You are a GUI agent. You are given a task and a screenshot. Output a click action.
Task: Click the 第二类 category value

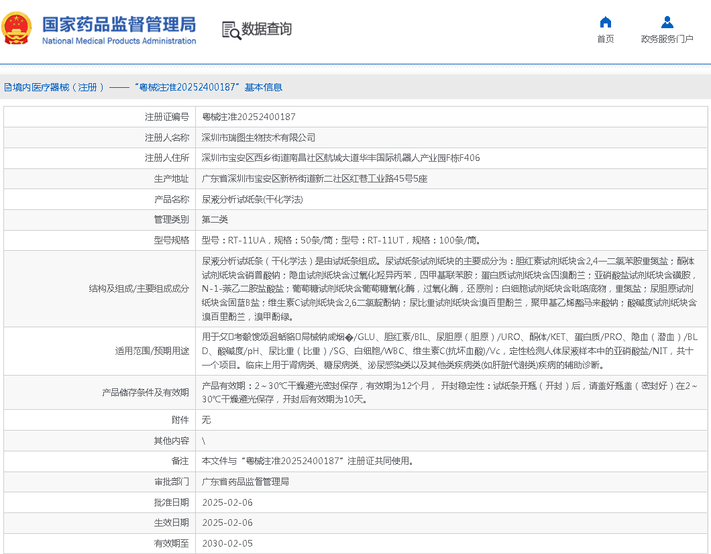(215, 220)
